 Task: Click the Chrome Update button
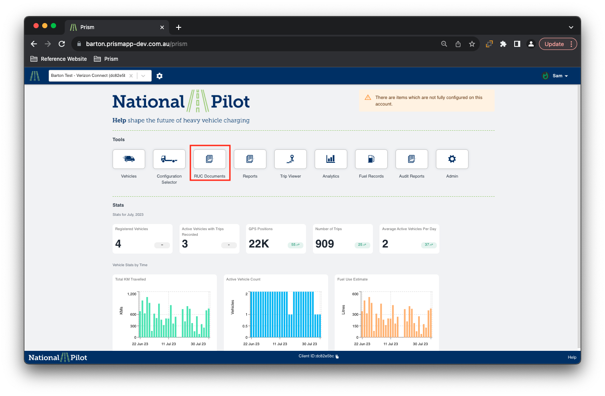click(554, 44)
